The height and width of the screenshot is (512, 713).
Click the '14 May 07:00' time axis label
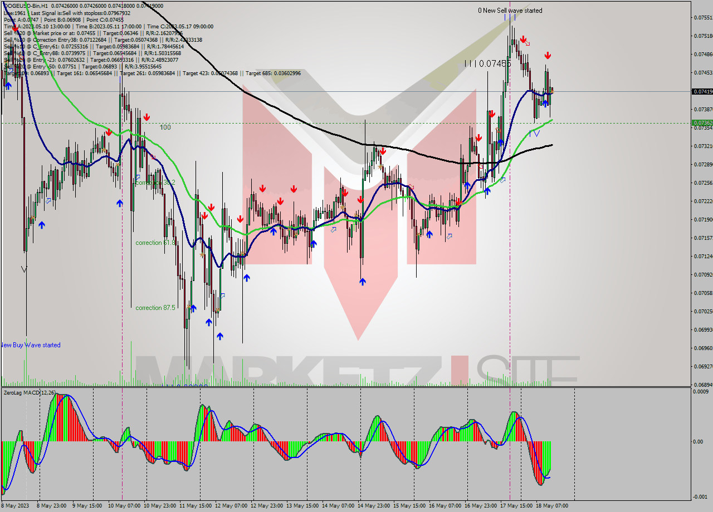339,506
